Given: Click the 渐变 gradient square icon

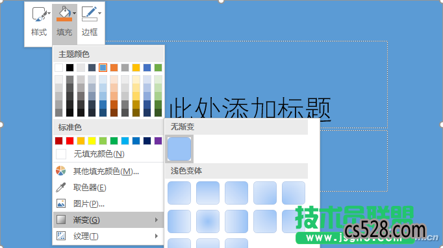Looking at the screenshot, I should point(61,220).
